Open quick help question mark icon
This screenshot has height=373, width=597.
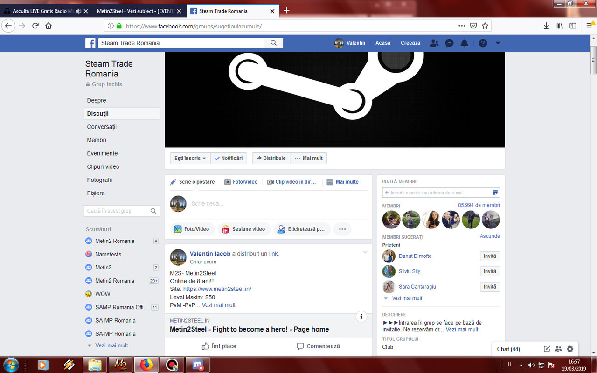click(483, 43)
